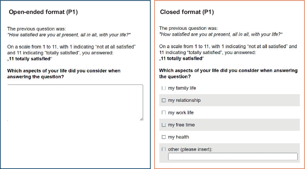Click the 'other' text input field
305x169 pixels.
(x=233, y=157)
